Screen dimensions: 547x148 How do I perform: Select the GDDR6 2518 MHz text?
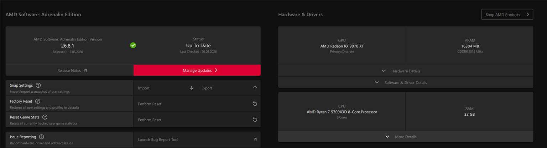coord(470,51)
